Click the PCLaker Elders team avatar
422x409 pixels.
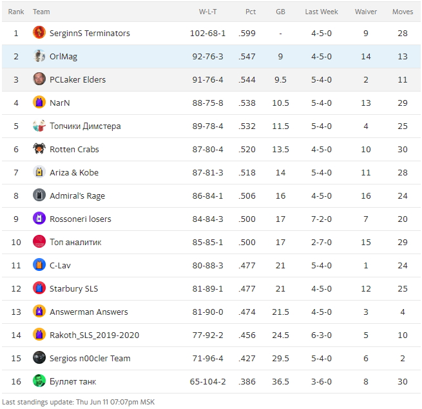point(39,79)
